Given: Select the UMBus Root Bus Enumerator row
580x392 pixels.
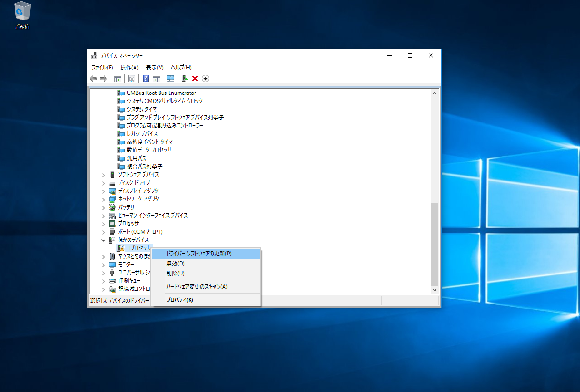Looking at the screenshot, I should point(161,93).
